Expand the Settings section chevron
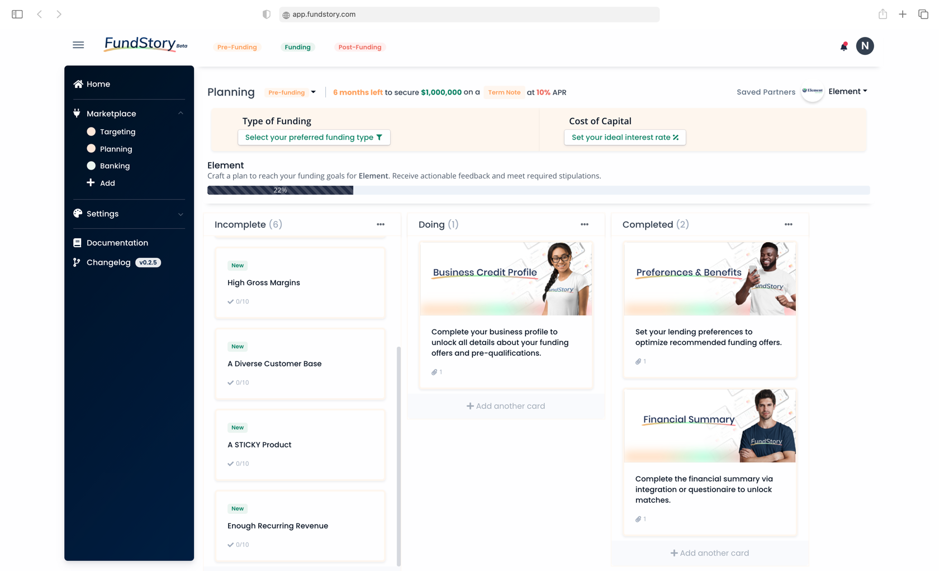This screenshot has height=571, width=939. 181,214
